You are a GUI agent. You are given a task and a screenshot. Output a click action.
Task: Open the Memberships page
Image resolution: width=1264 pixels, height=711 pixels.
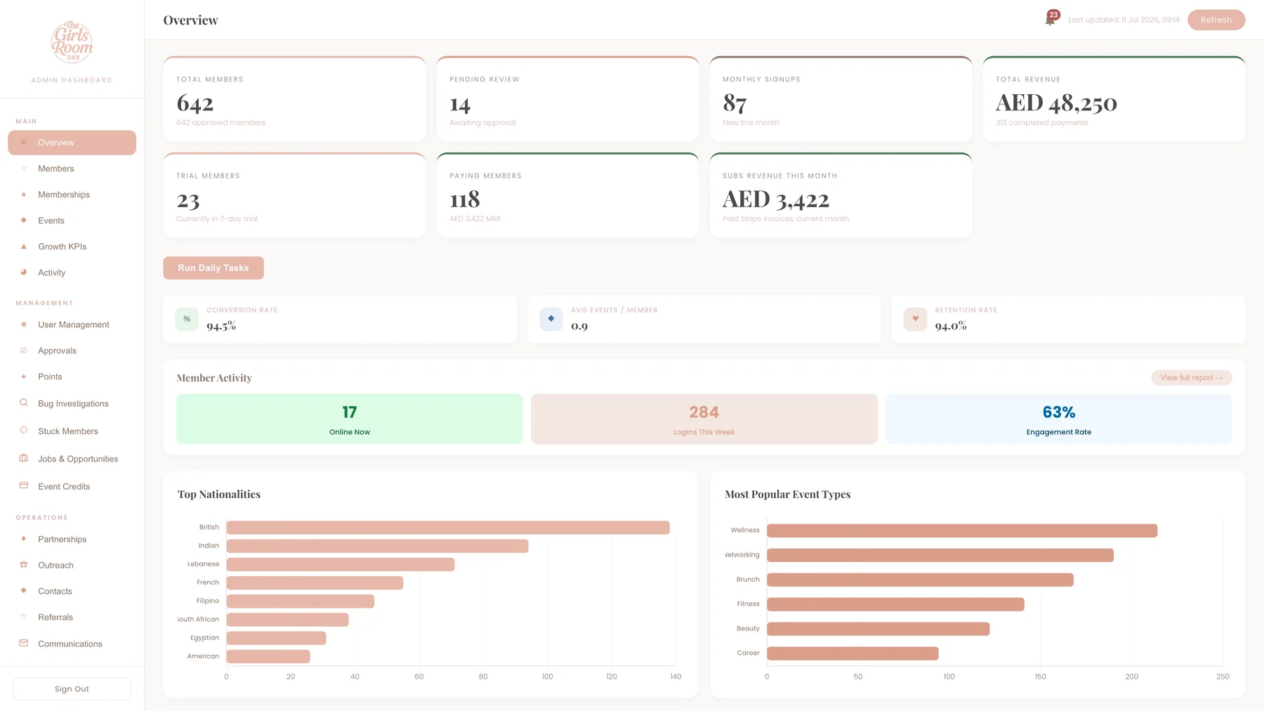(x=72, y=195)
